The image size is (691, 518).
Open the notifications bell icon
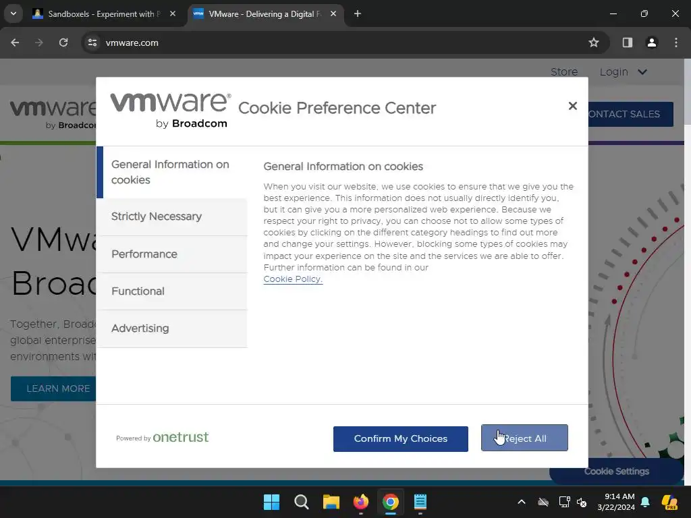point(645,502)
